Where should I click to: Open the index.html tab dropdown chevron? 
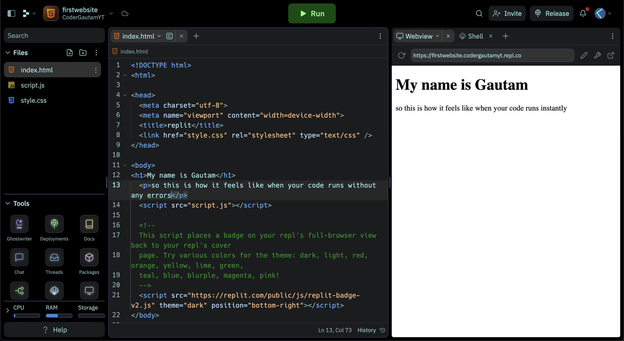pos(159,36)
